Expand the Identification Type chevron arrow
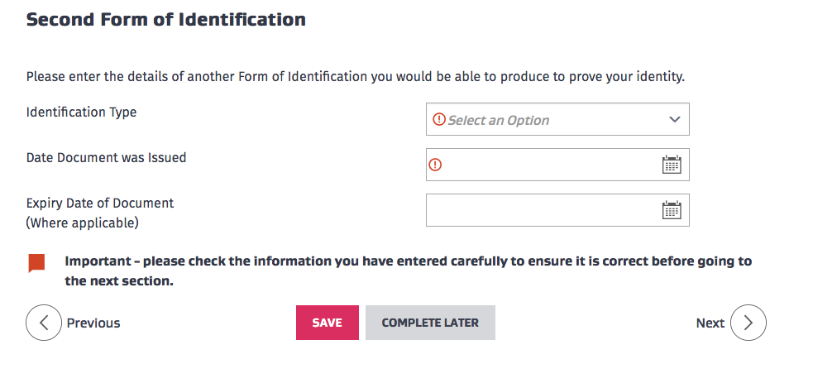Image resolution: width=813 pixels, height=383 pixels. pyautogui.click(x=674, y=120)
